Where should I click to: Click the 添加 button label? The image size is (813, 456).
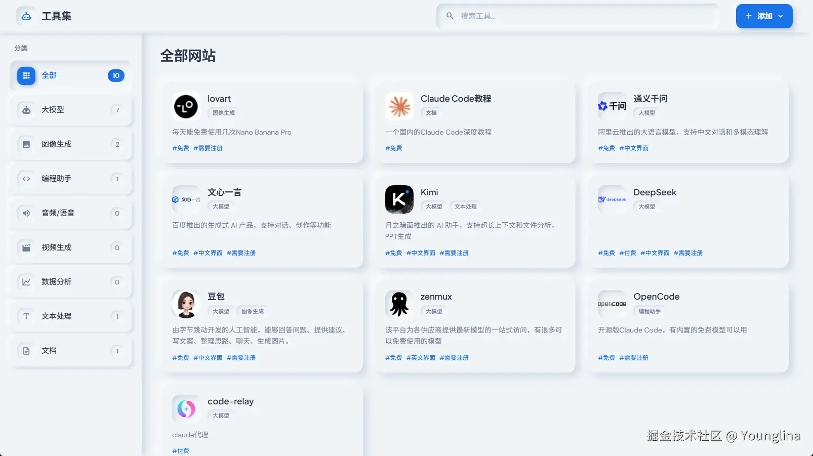(764, 16)
